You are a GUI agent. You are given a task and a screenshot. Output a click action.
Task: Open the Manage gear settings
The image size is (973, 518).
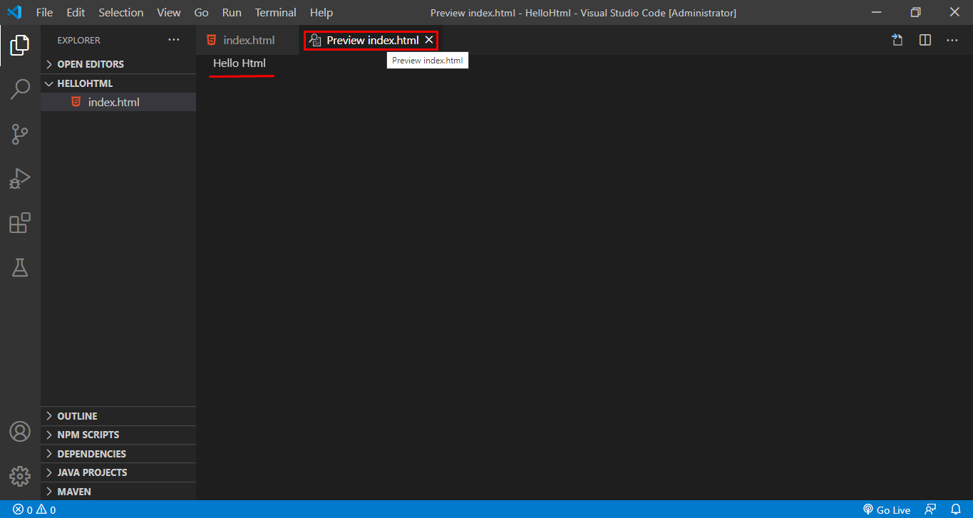coord(20,476)
